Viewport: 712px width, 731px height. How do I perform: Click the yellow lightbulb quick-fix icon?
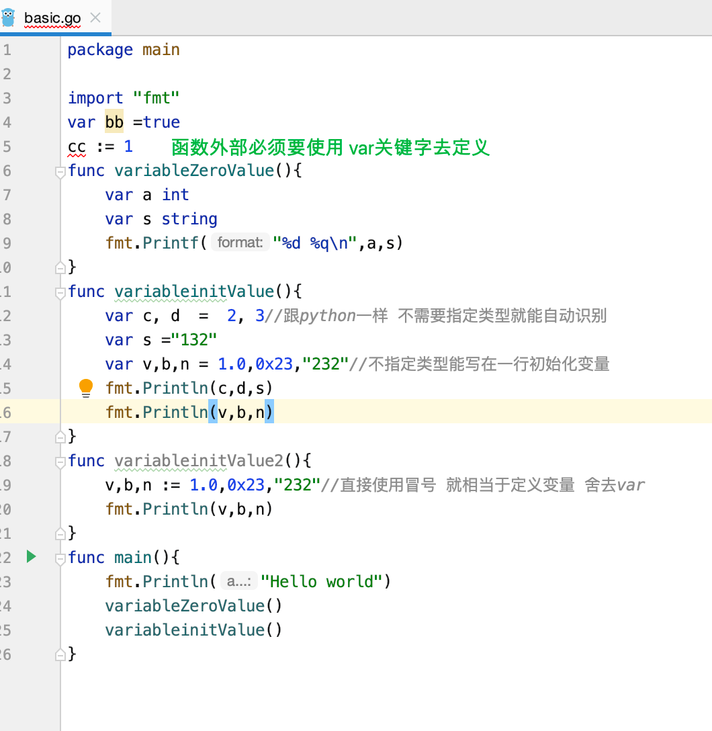tap(86, 388)
